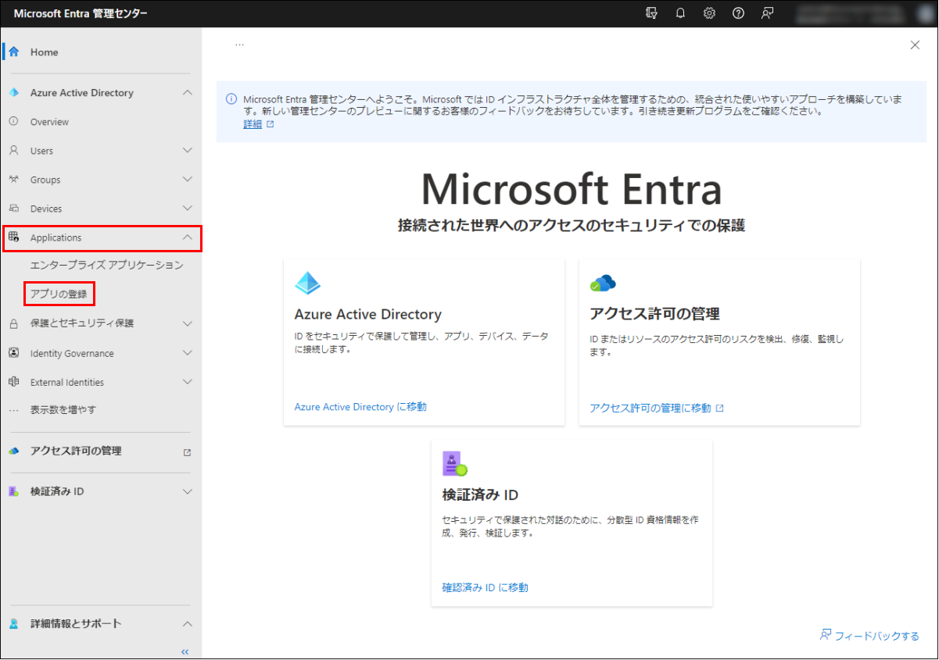
Task: Click the Microsoft Entra 管理センター header title
Action: coord(81,13)
